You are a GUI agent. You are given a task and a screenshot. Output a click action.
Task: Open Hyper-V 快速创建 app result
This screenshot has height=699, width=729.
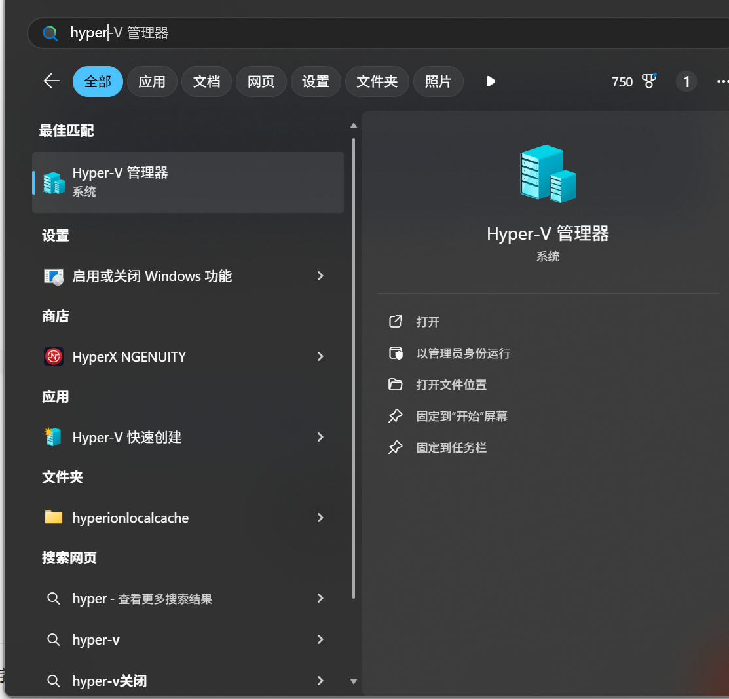point(188,437)
